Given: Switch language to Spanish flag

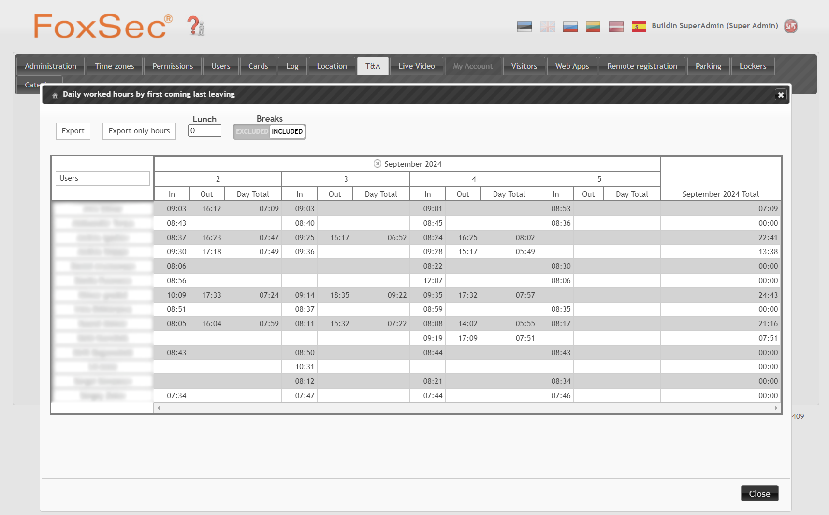Looking at the screenshot, I should point(639,27).
